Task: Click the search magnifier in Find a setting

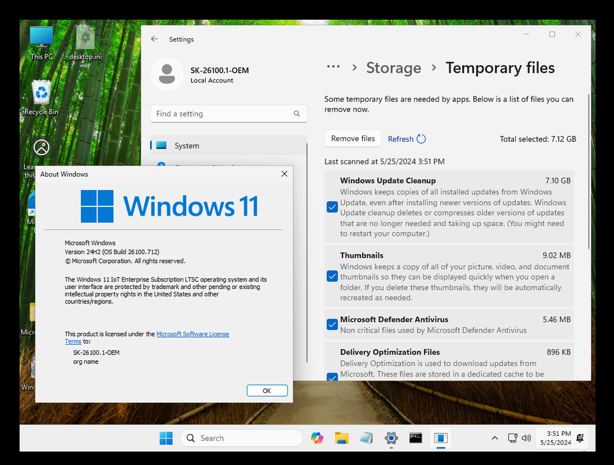Action: [x=297, y=113]
